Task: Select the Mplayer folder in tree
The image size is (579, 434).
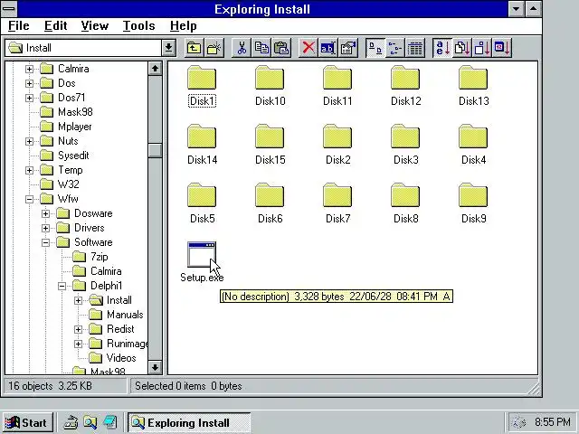Action: point(66,127)
